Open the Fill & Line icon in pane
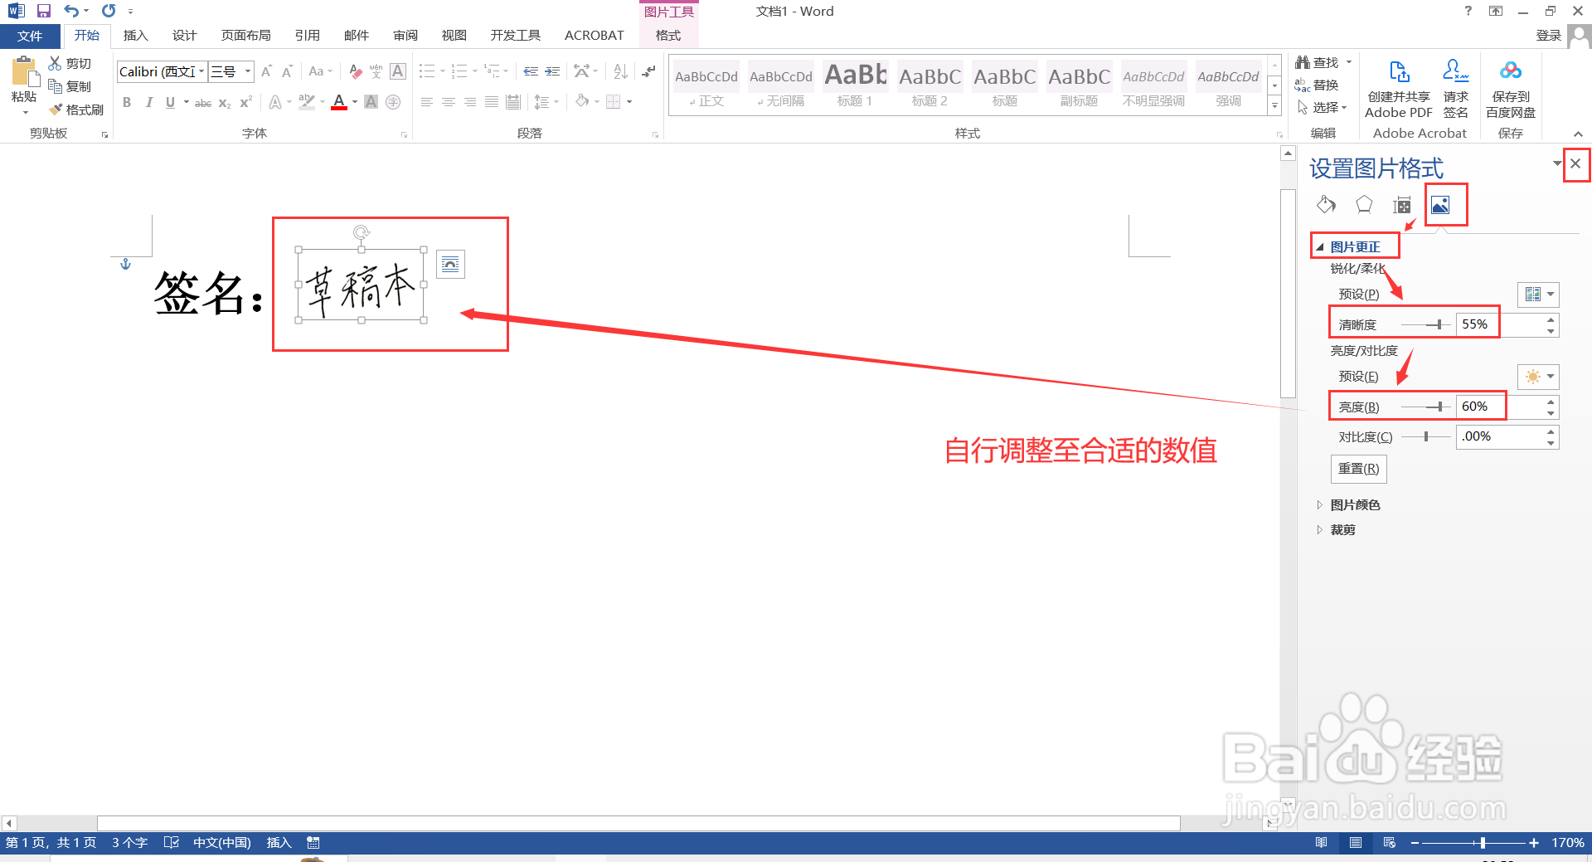 1325,205
